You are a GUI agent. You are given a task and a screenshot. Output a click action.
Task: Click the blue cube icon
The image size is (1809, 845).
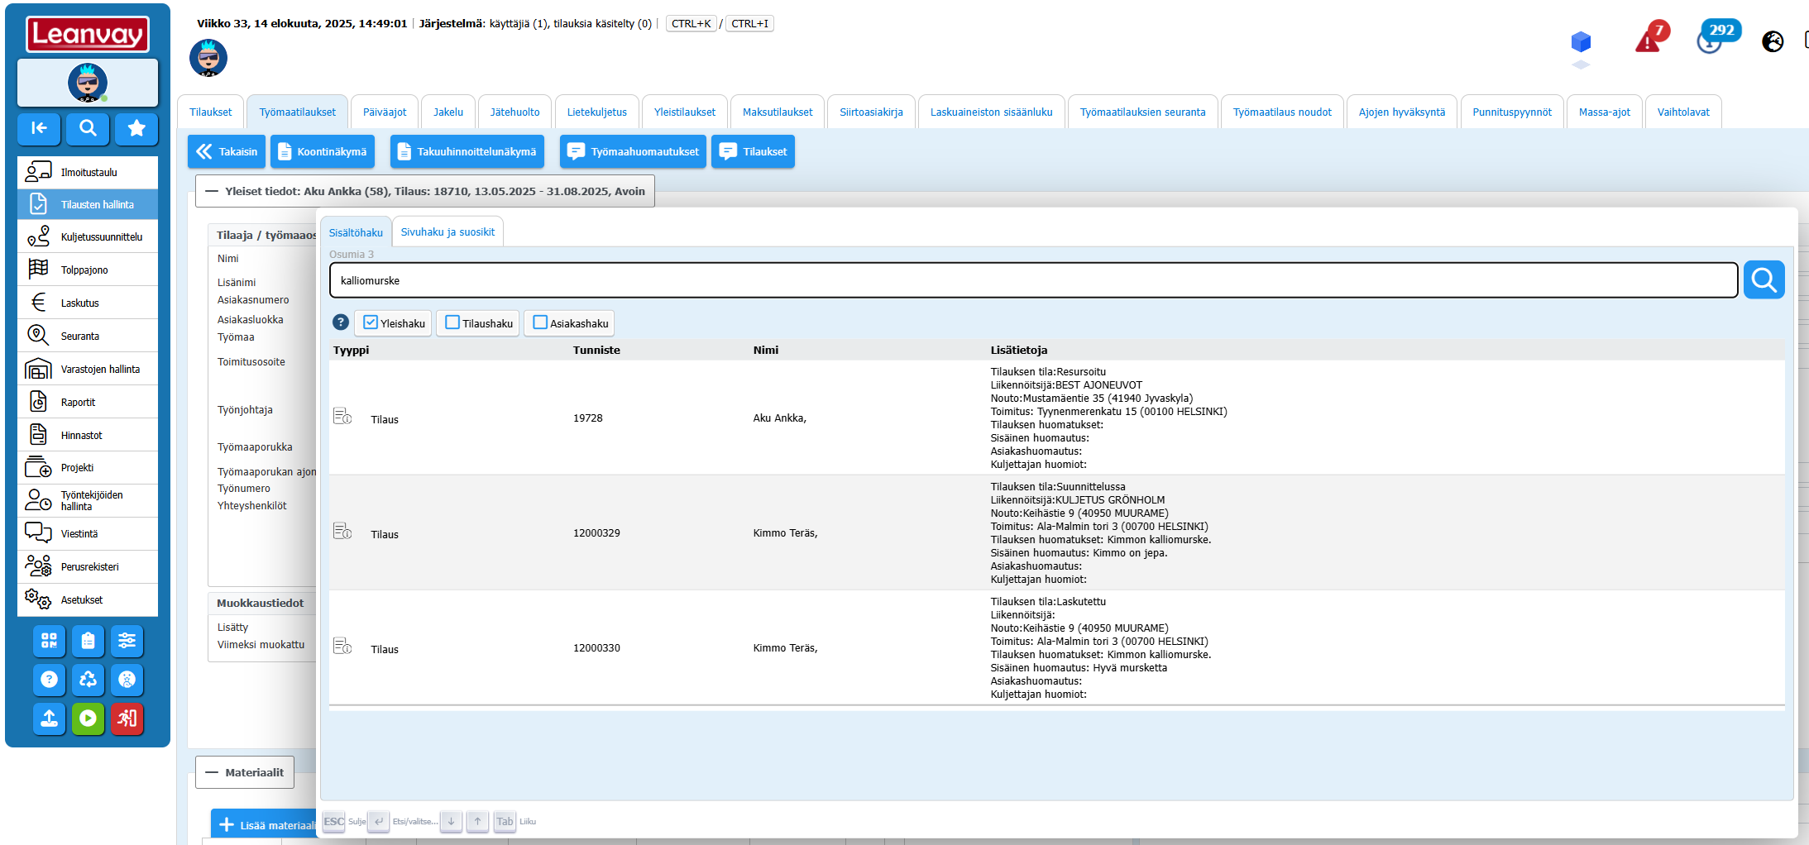pyautogui.click(x=1581, y=41)
